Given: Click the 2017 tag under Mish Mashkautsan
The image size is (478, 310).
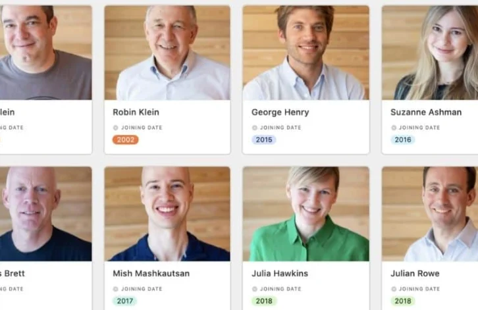Looking at the screenshot, I should 125,301.
